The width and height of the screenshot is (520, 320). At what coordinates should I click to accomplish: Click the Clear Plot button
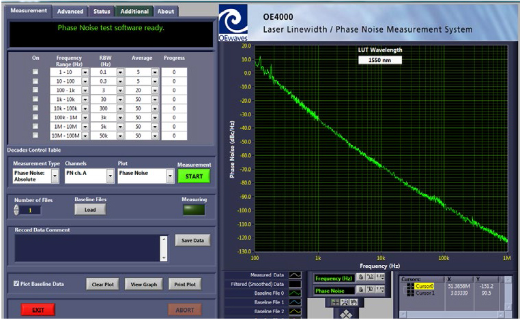(x=103, y=285)
